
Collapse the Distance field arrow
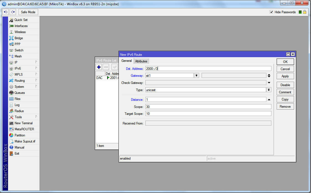[x=269, y=100]
